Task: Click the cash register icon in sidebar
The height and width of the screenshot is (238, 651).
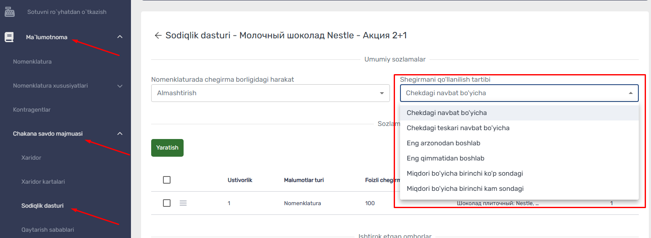Action: click(x=10, y=12)
